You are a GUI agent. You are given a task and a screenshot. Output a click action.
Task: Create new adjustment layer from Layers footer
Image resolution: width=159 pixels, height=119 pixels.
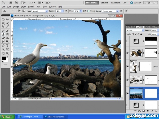point(148,111)
